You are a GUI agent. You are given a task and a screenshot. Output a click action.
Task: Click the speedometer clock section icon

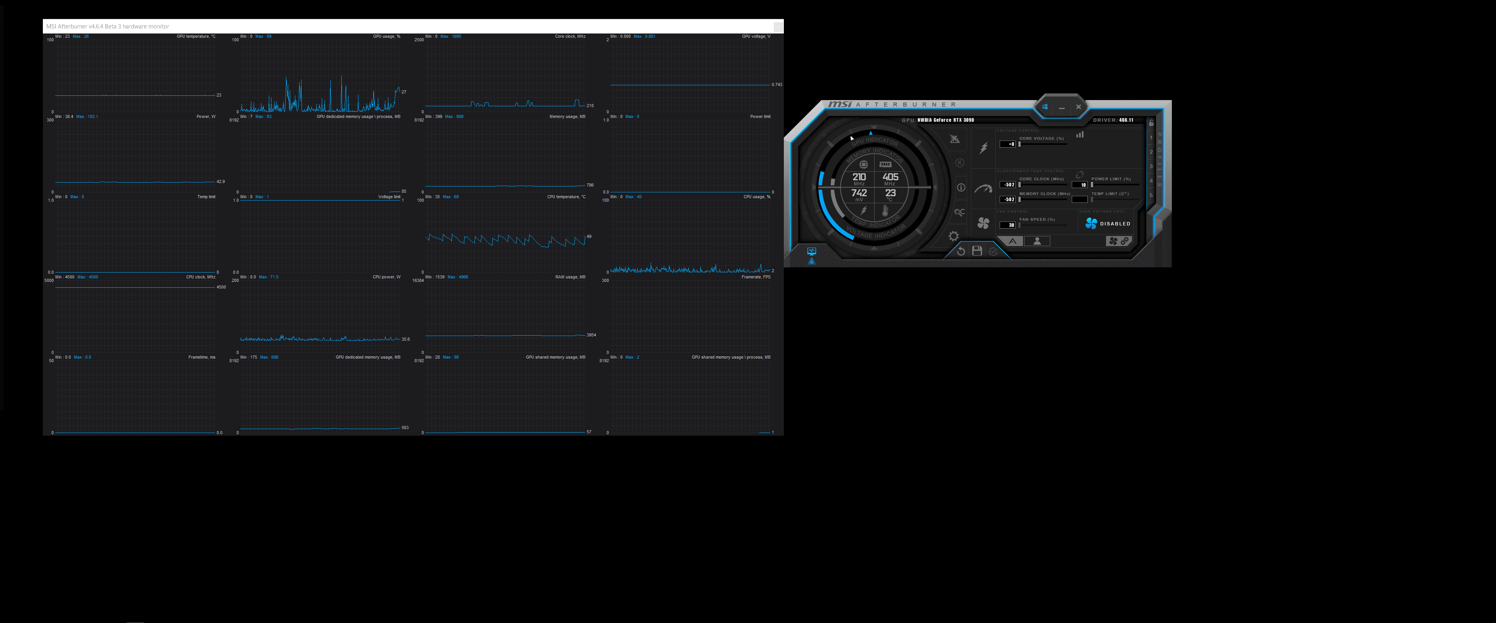(x=983, y=188)
